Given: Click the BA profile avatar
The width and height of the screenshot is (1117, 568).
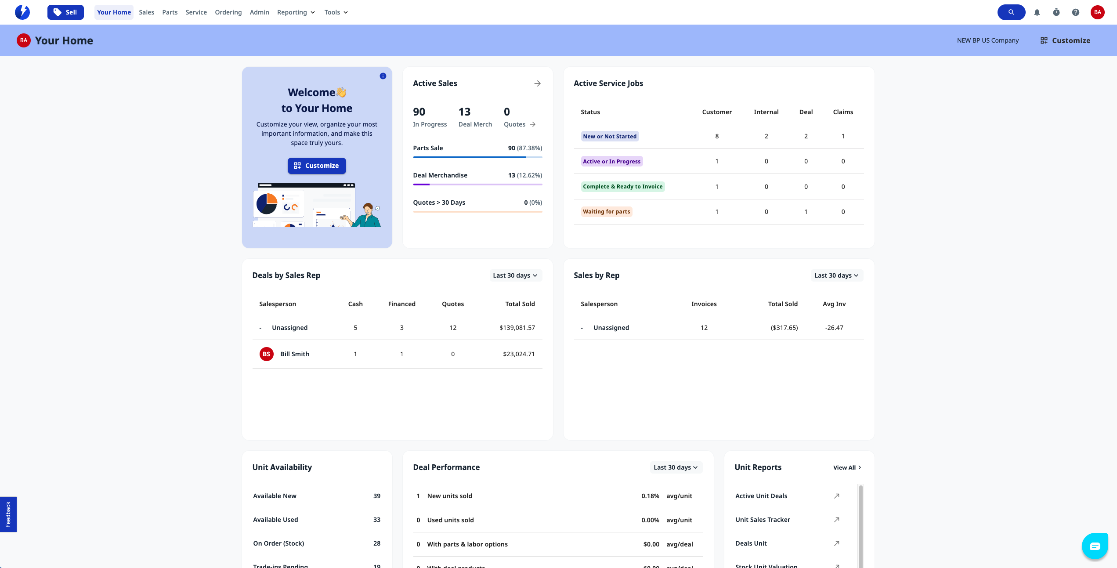Looking at the screenshot, I should (1097, 12).
